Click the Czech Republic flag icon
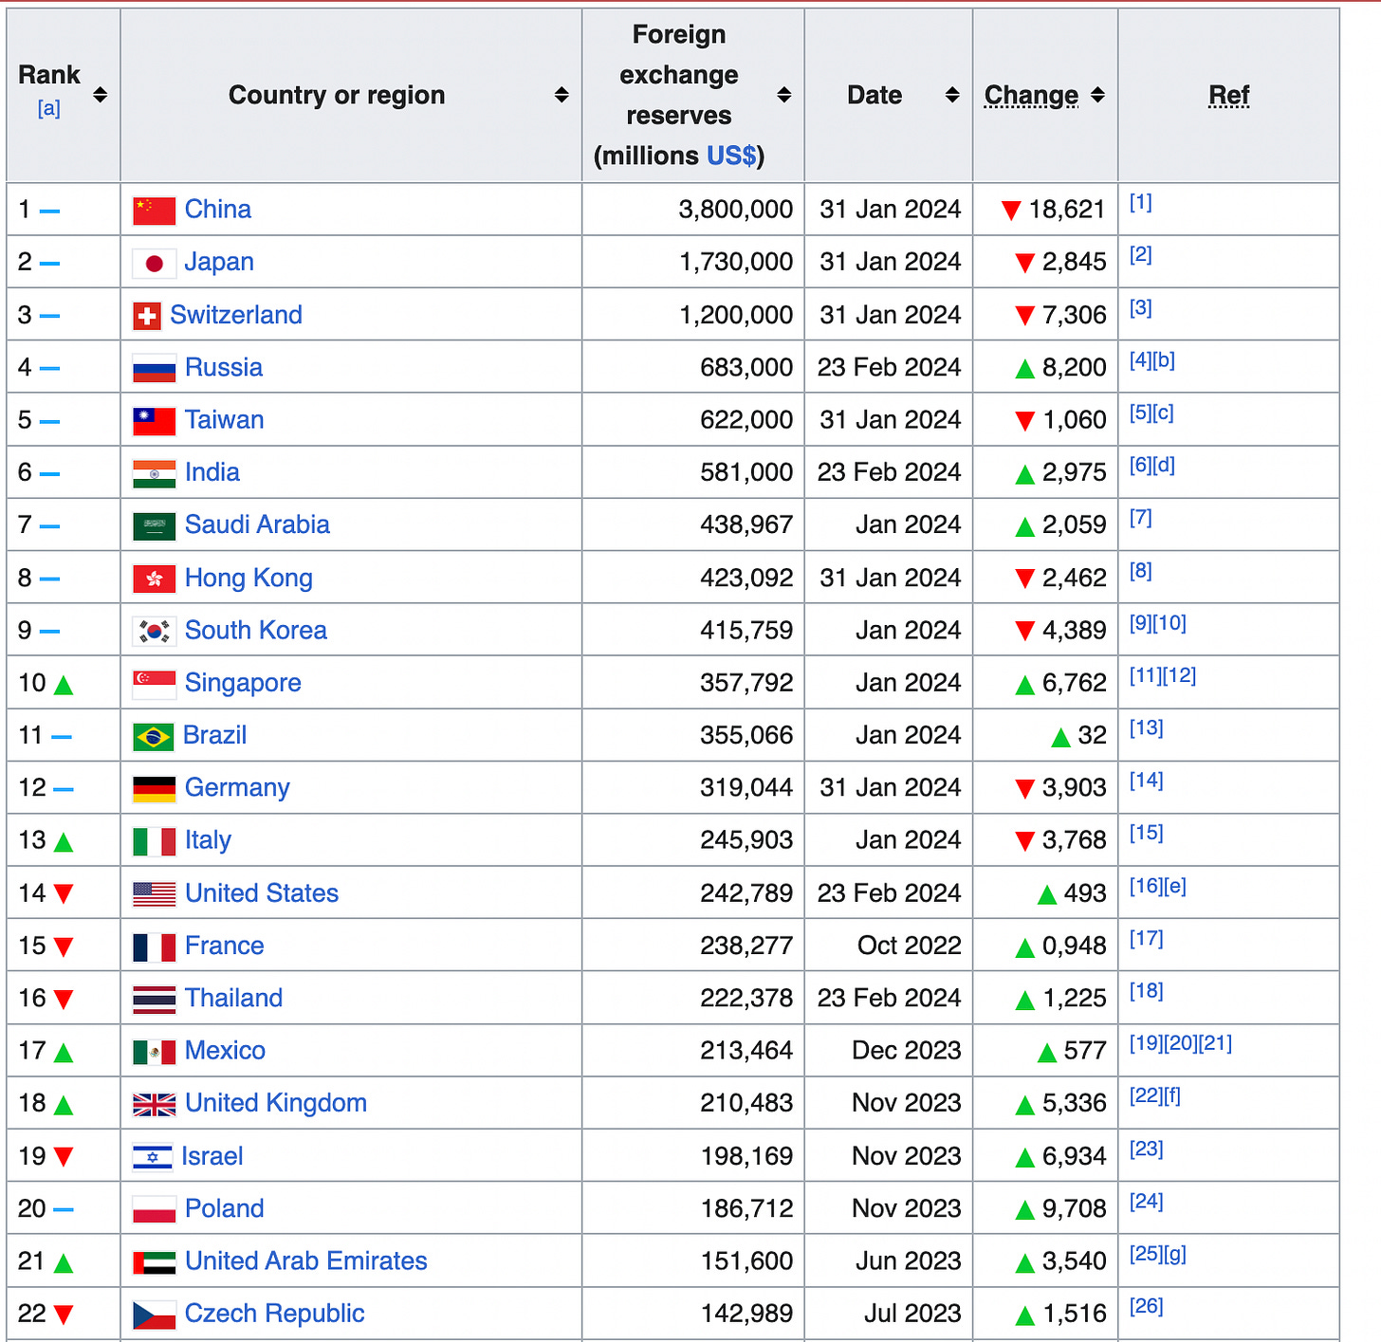Screen dimensions: 1381x1342 [x=154, y=1314]
